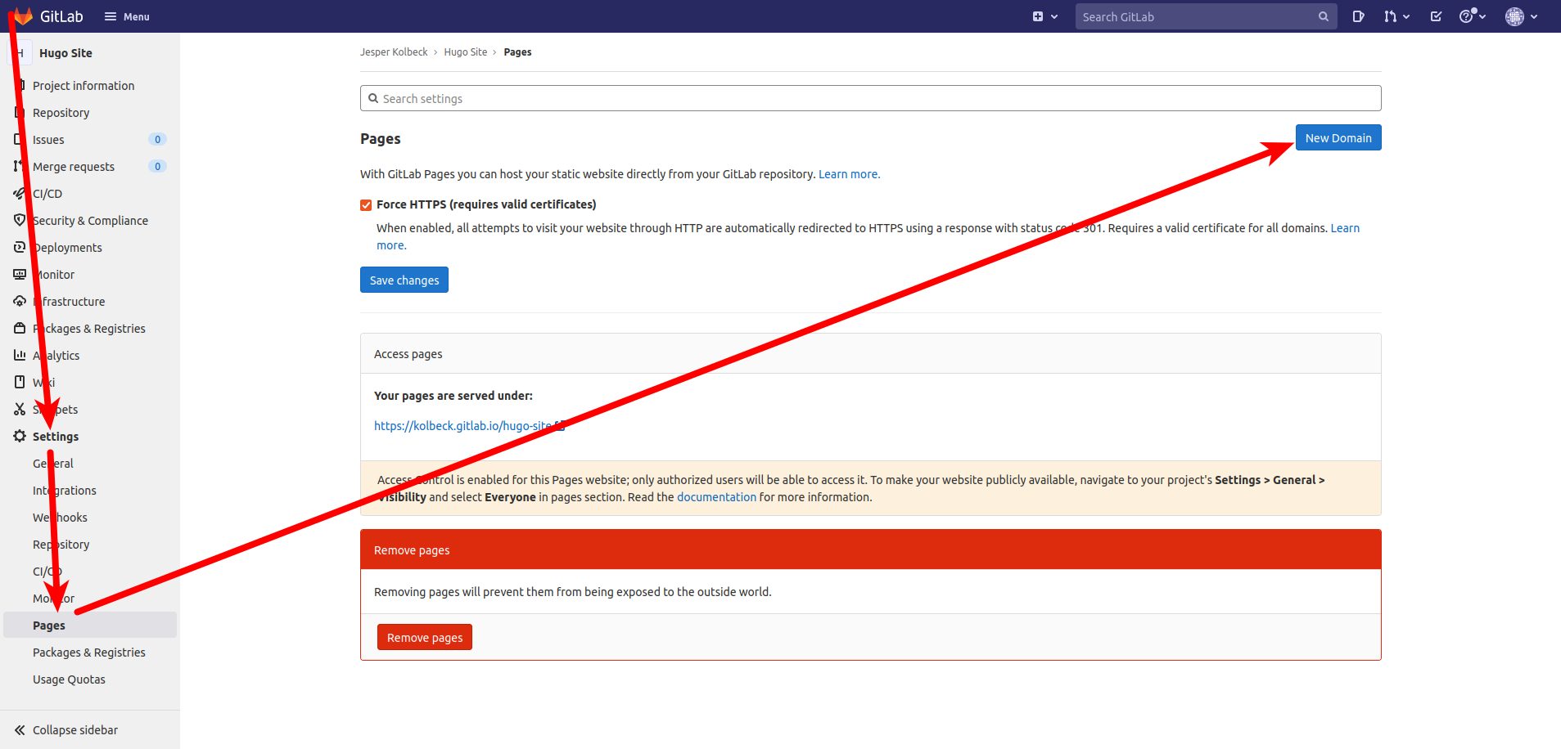Click Jesper Kolbeck breadcrumb

tap(394, 52)
